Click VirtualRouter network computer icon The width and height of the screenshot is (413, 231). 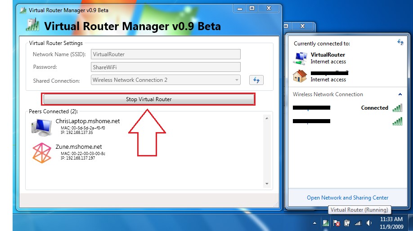click(x=300, y=58)
